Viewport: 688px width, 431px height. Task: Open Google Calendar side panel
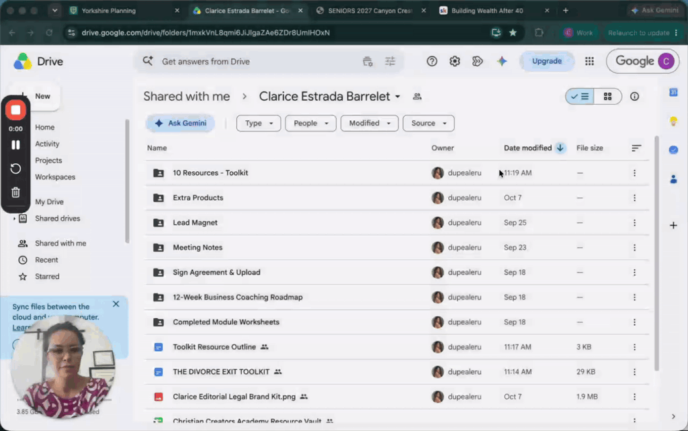point(673,92)
